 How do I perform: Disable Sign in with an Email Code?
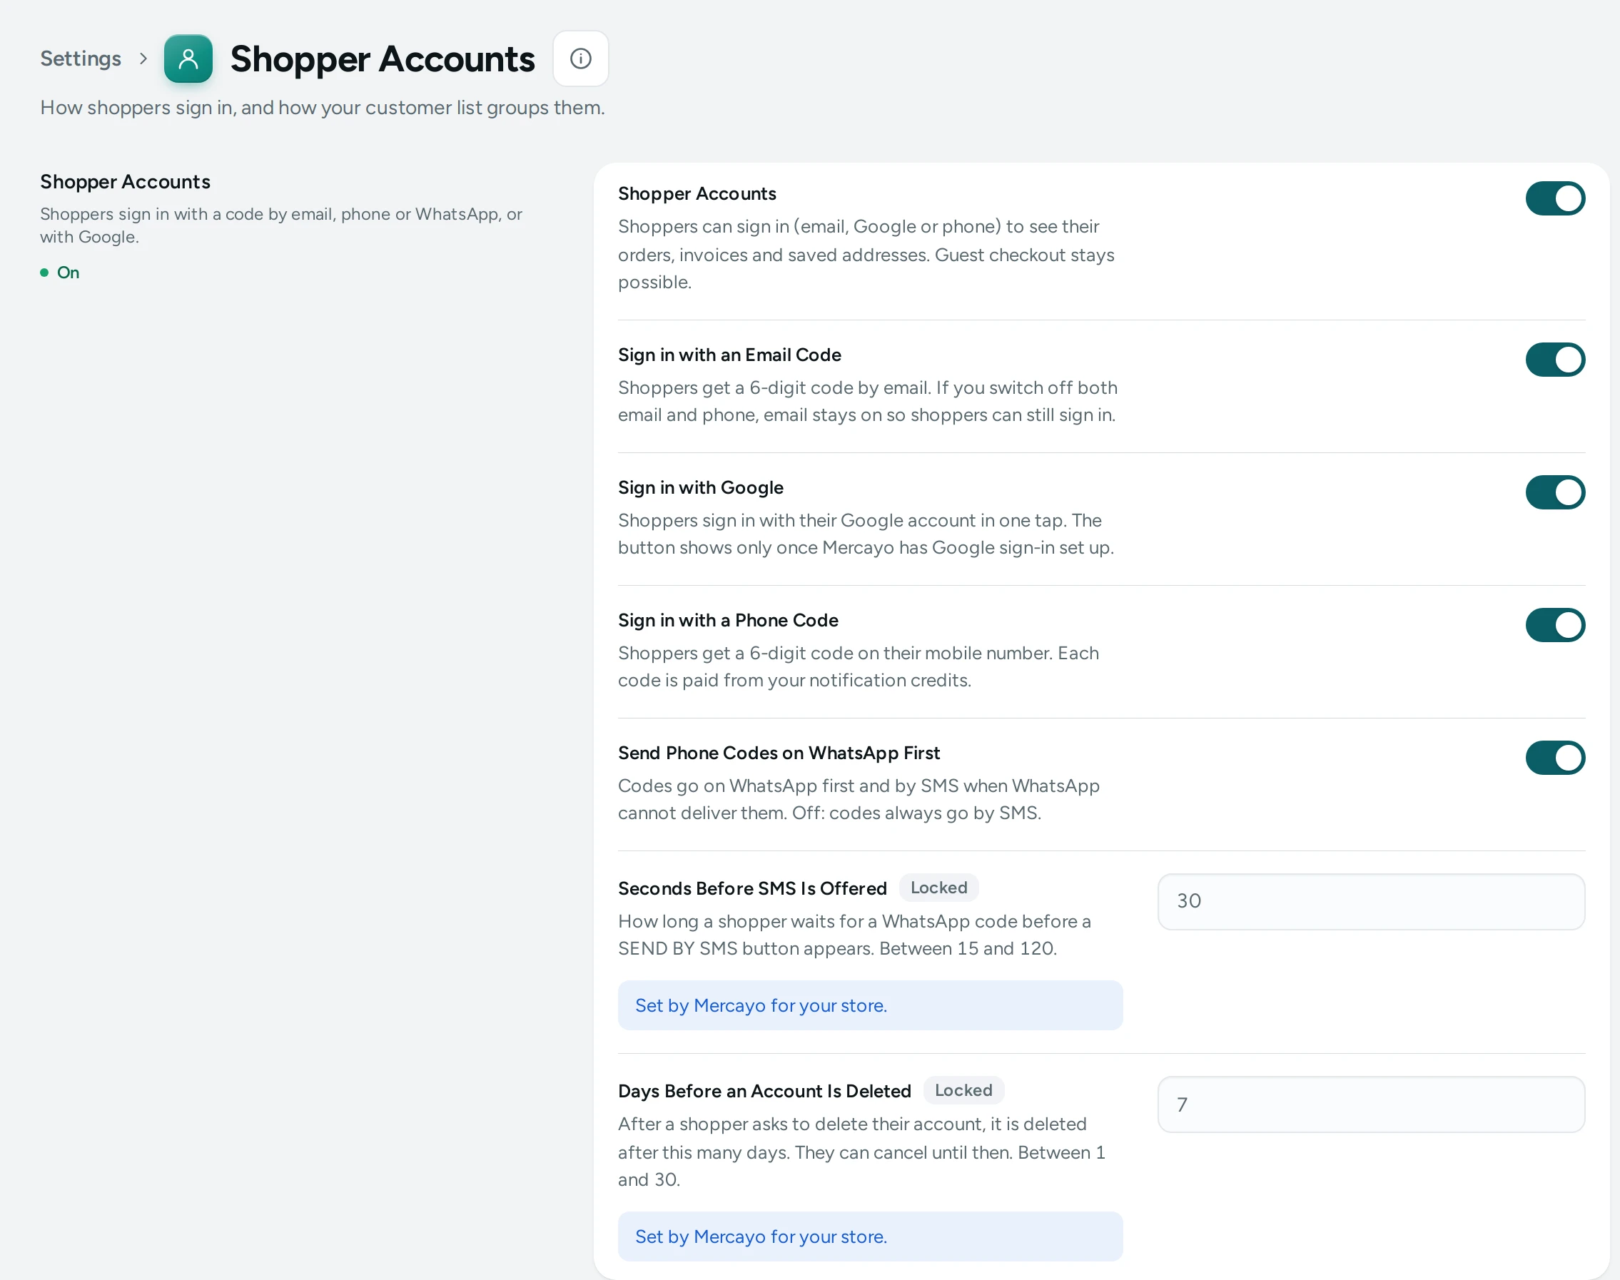[1555, 360]
